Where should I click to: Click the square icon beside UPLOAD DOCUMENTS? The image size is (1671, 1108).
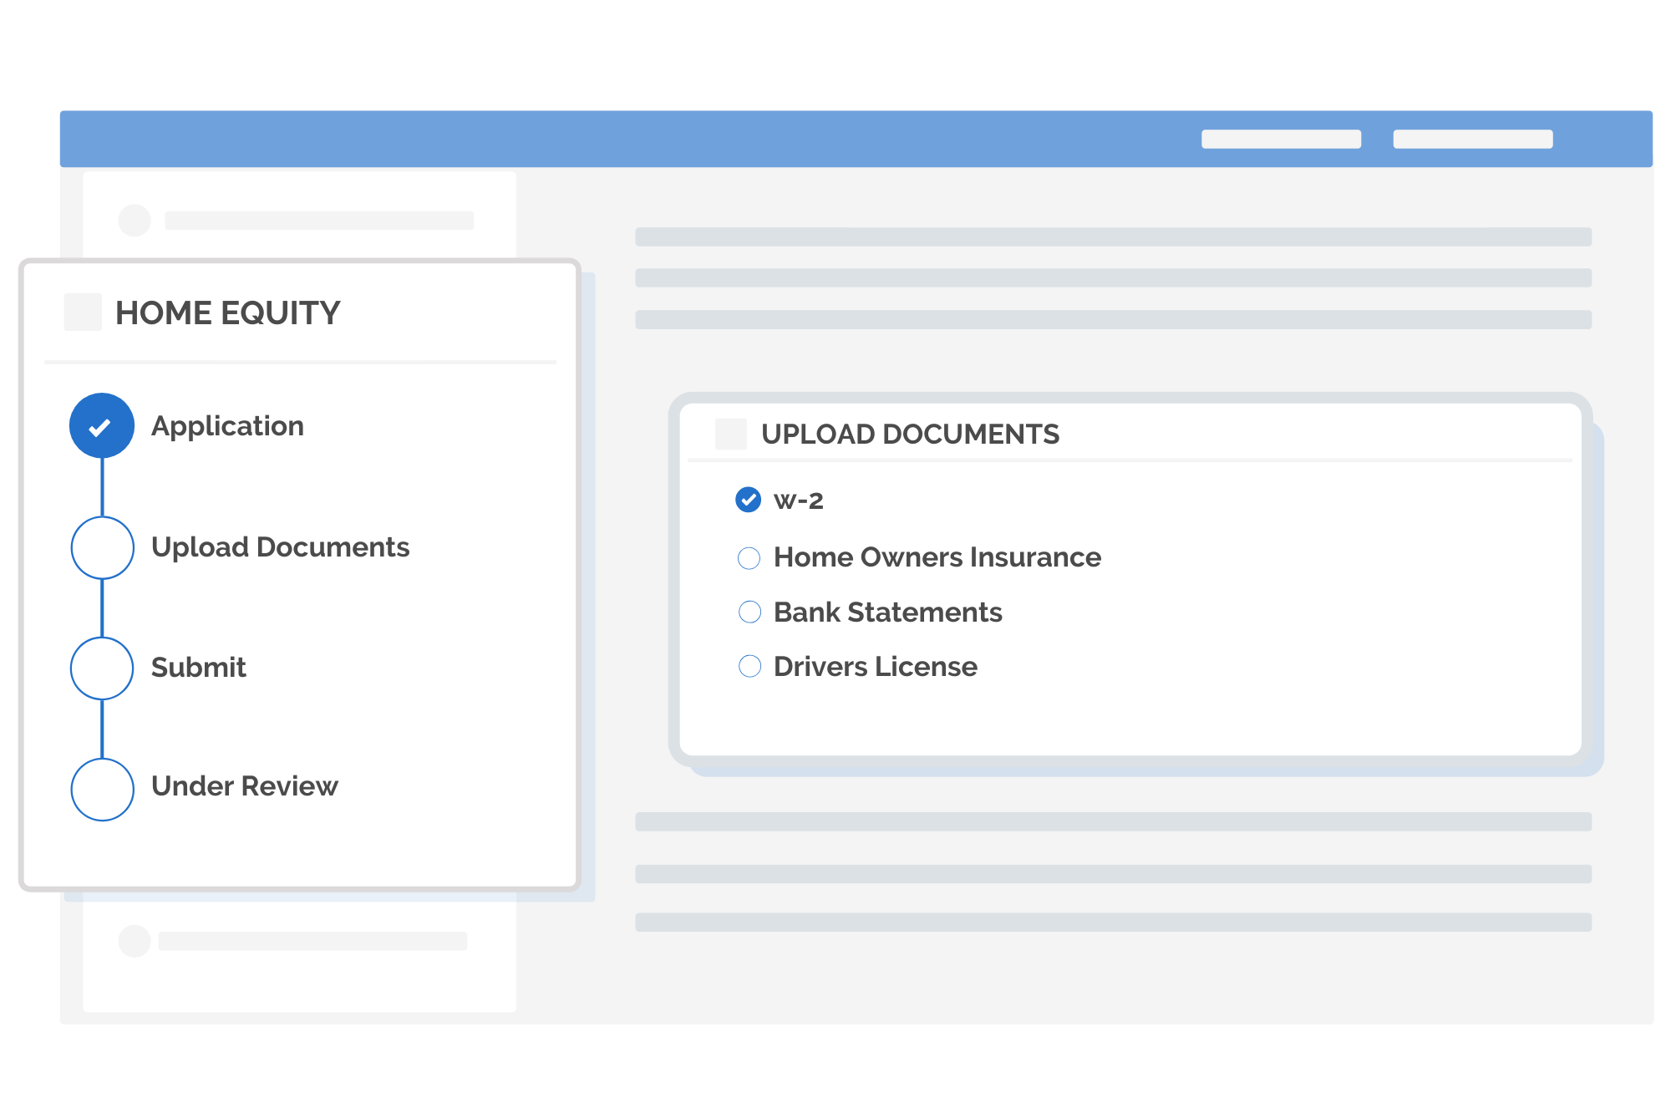coord(731,434)
